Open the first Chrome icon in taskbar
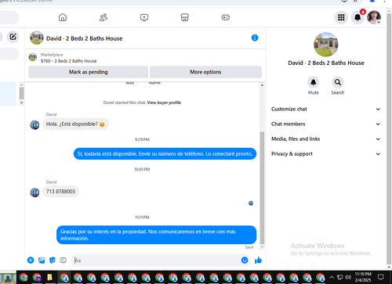Image resolution: width=392 pixels, height=284 pixels. pyautogui.click(x=24, y=277)
